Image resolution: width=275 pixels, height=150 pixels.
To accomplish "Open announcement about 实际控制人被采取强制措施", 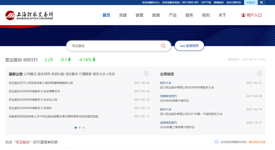I will (41, 83).
